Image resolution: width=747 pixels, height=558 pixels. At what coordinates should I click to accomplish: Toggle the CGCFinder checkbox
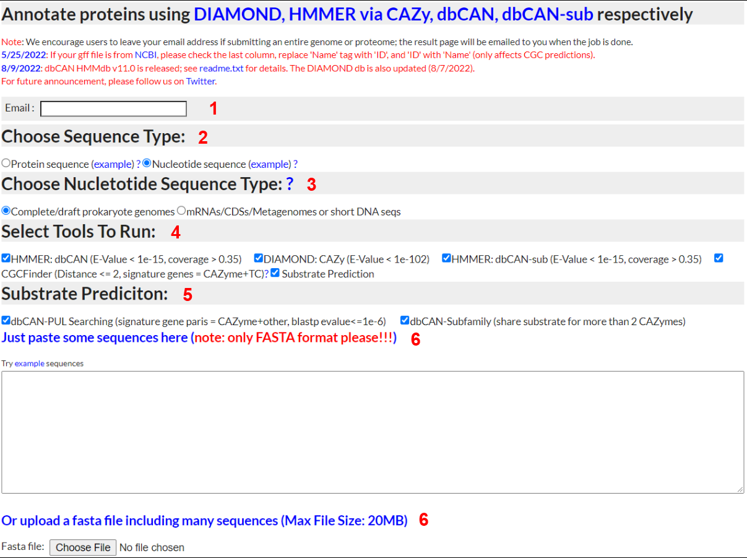click(719, 258)
